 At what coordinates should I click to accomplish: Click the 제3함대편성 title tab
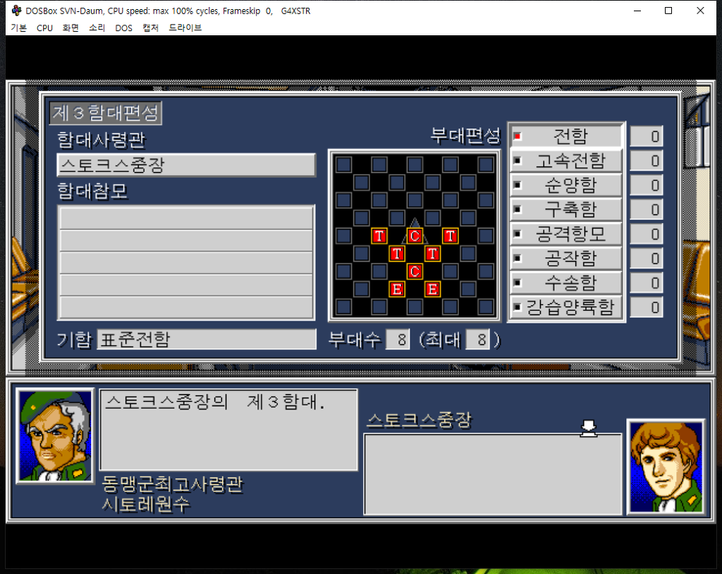pos(106,113)
